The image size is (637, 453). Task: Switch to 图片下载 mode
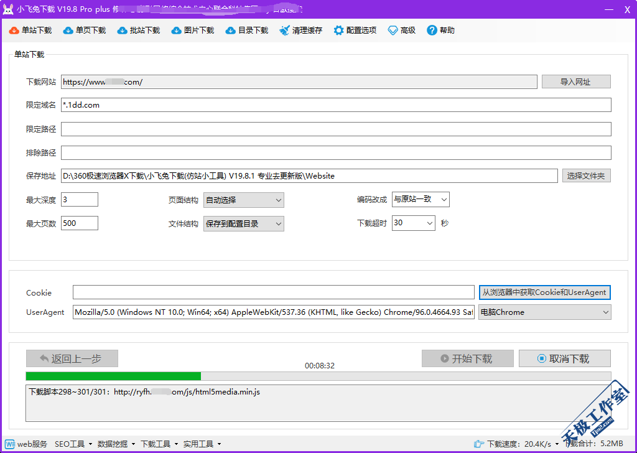click(x=193, y=30)
